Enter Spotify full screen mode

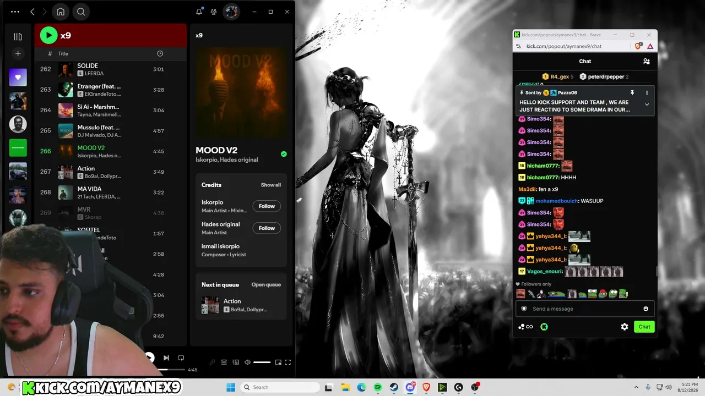point(288,362)
